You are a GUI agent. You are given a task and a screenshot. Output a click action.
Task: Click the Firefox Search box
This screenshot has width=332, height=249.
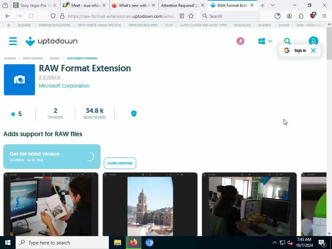coord(231,16)
